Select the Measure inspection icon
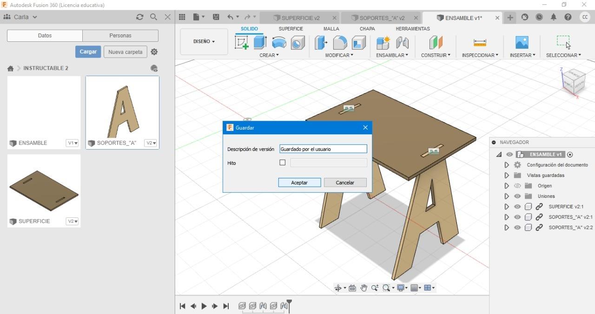Image resolution: width=595 pixels, height=314 pixels. tap(480, 43)
